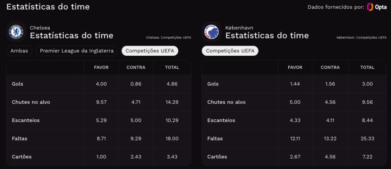Image resolution: width=391 pixels, height=169 pixels.
Task: Switch to Premier League da Inglaterra stats
Action: pyautogui.click(x=77, y=51)
